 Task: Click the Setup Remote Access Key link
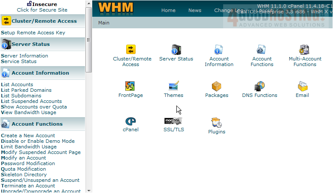[x=33, y=33]
